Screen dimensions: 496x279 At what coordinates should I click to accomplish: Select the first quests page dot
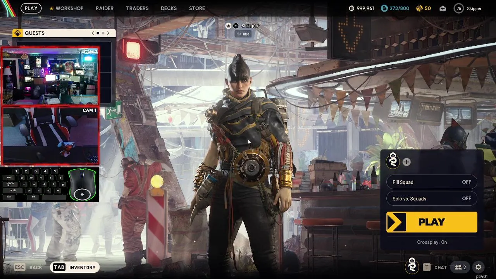coord(98,33)
